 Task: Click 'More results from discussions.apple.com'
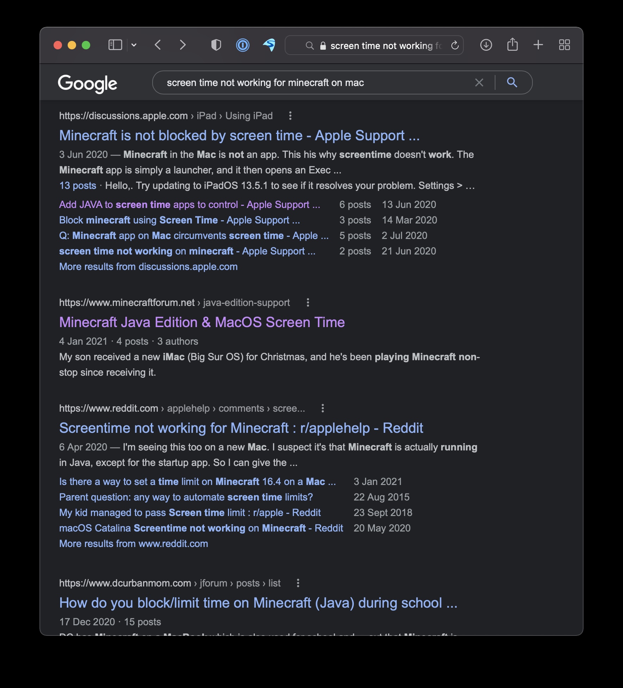(x=148, y=266)
